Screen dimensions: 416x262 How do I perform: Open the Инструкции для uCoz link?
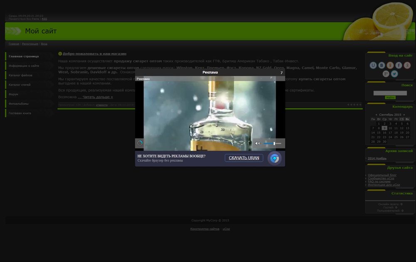coord(384,185)
